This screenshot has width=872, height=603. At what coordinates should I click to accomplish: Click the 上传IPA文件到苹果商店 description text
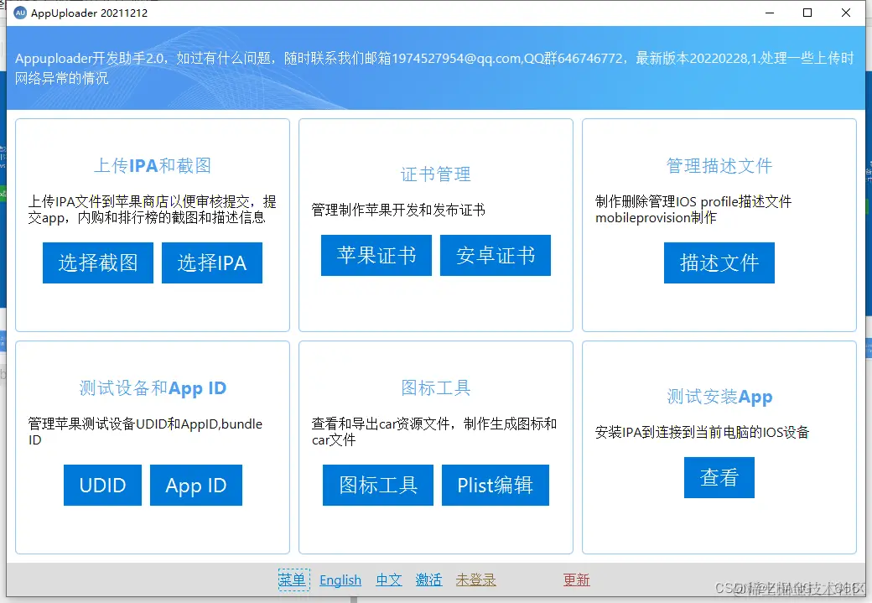[153, 209]
